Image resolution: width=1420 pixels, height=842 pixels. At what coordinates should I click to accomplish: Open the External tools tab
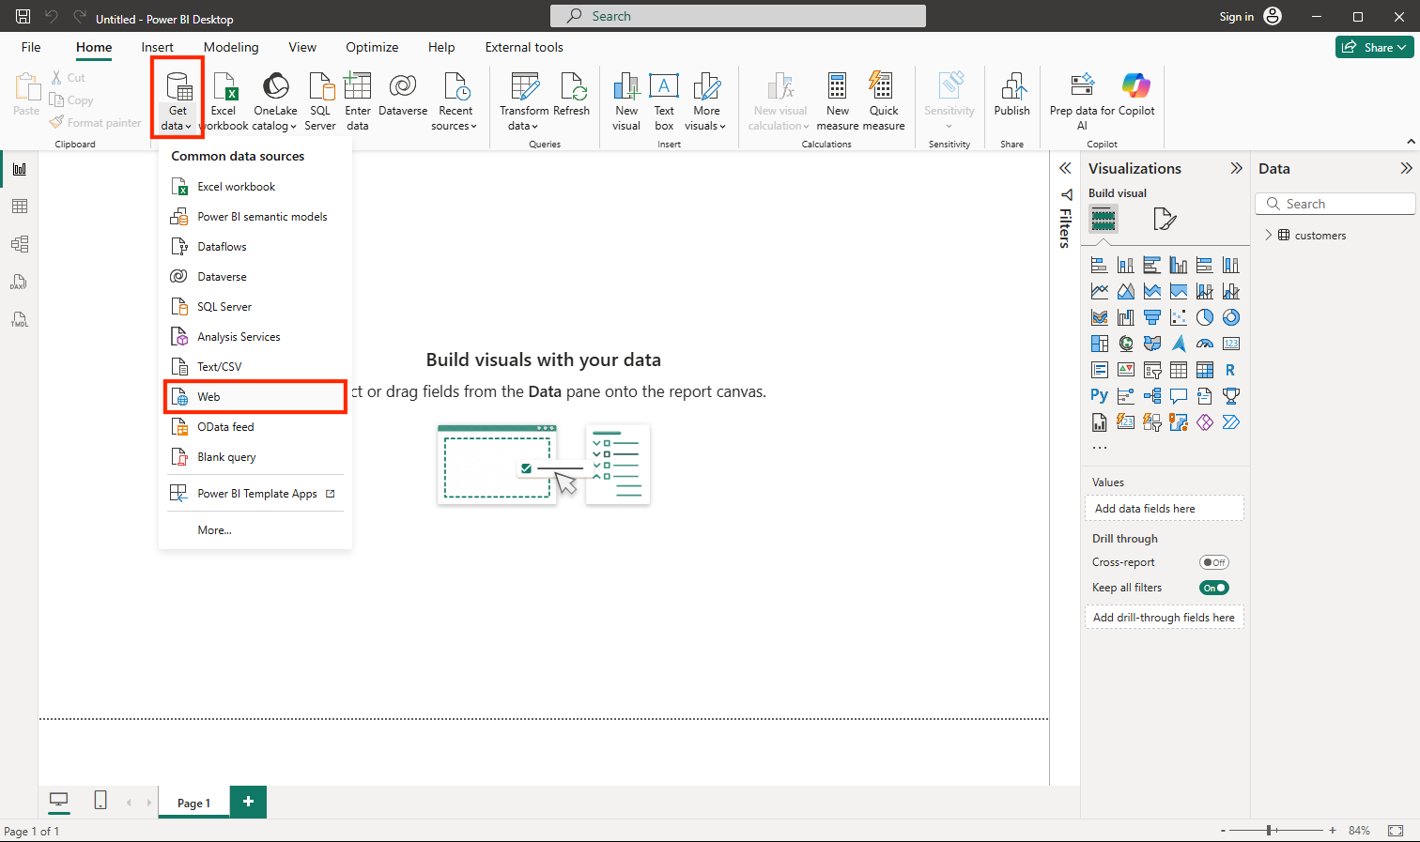[x=524, y=47]
